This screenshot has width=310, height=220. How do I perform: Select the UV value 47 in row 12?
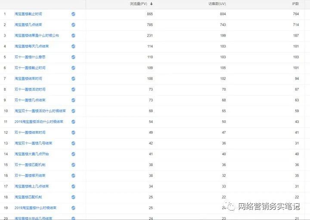[x=224, y=132]
